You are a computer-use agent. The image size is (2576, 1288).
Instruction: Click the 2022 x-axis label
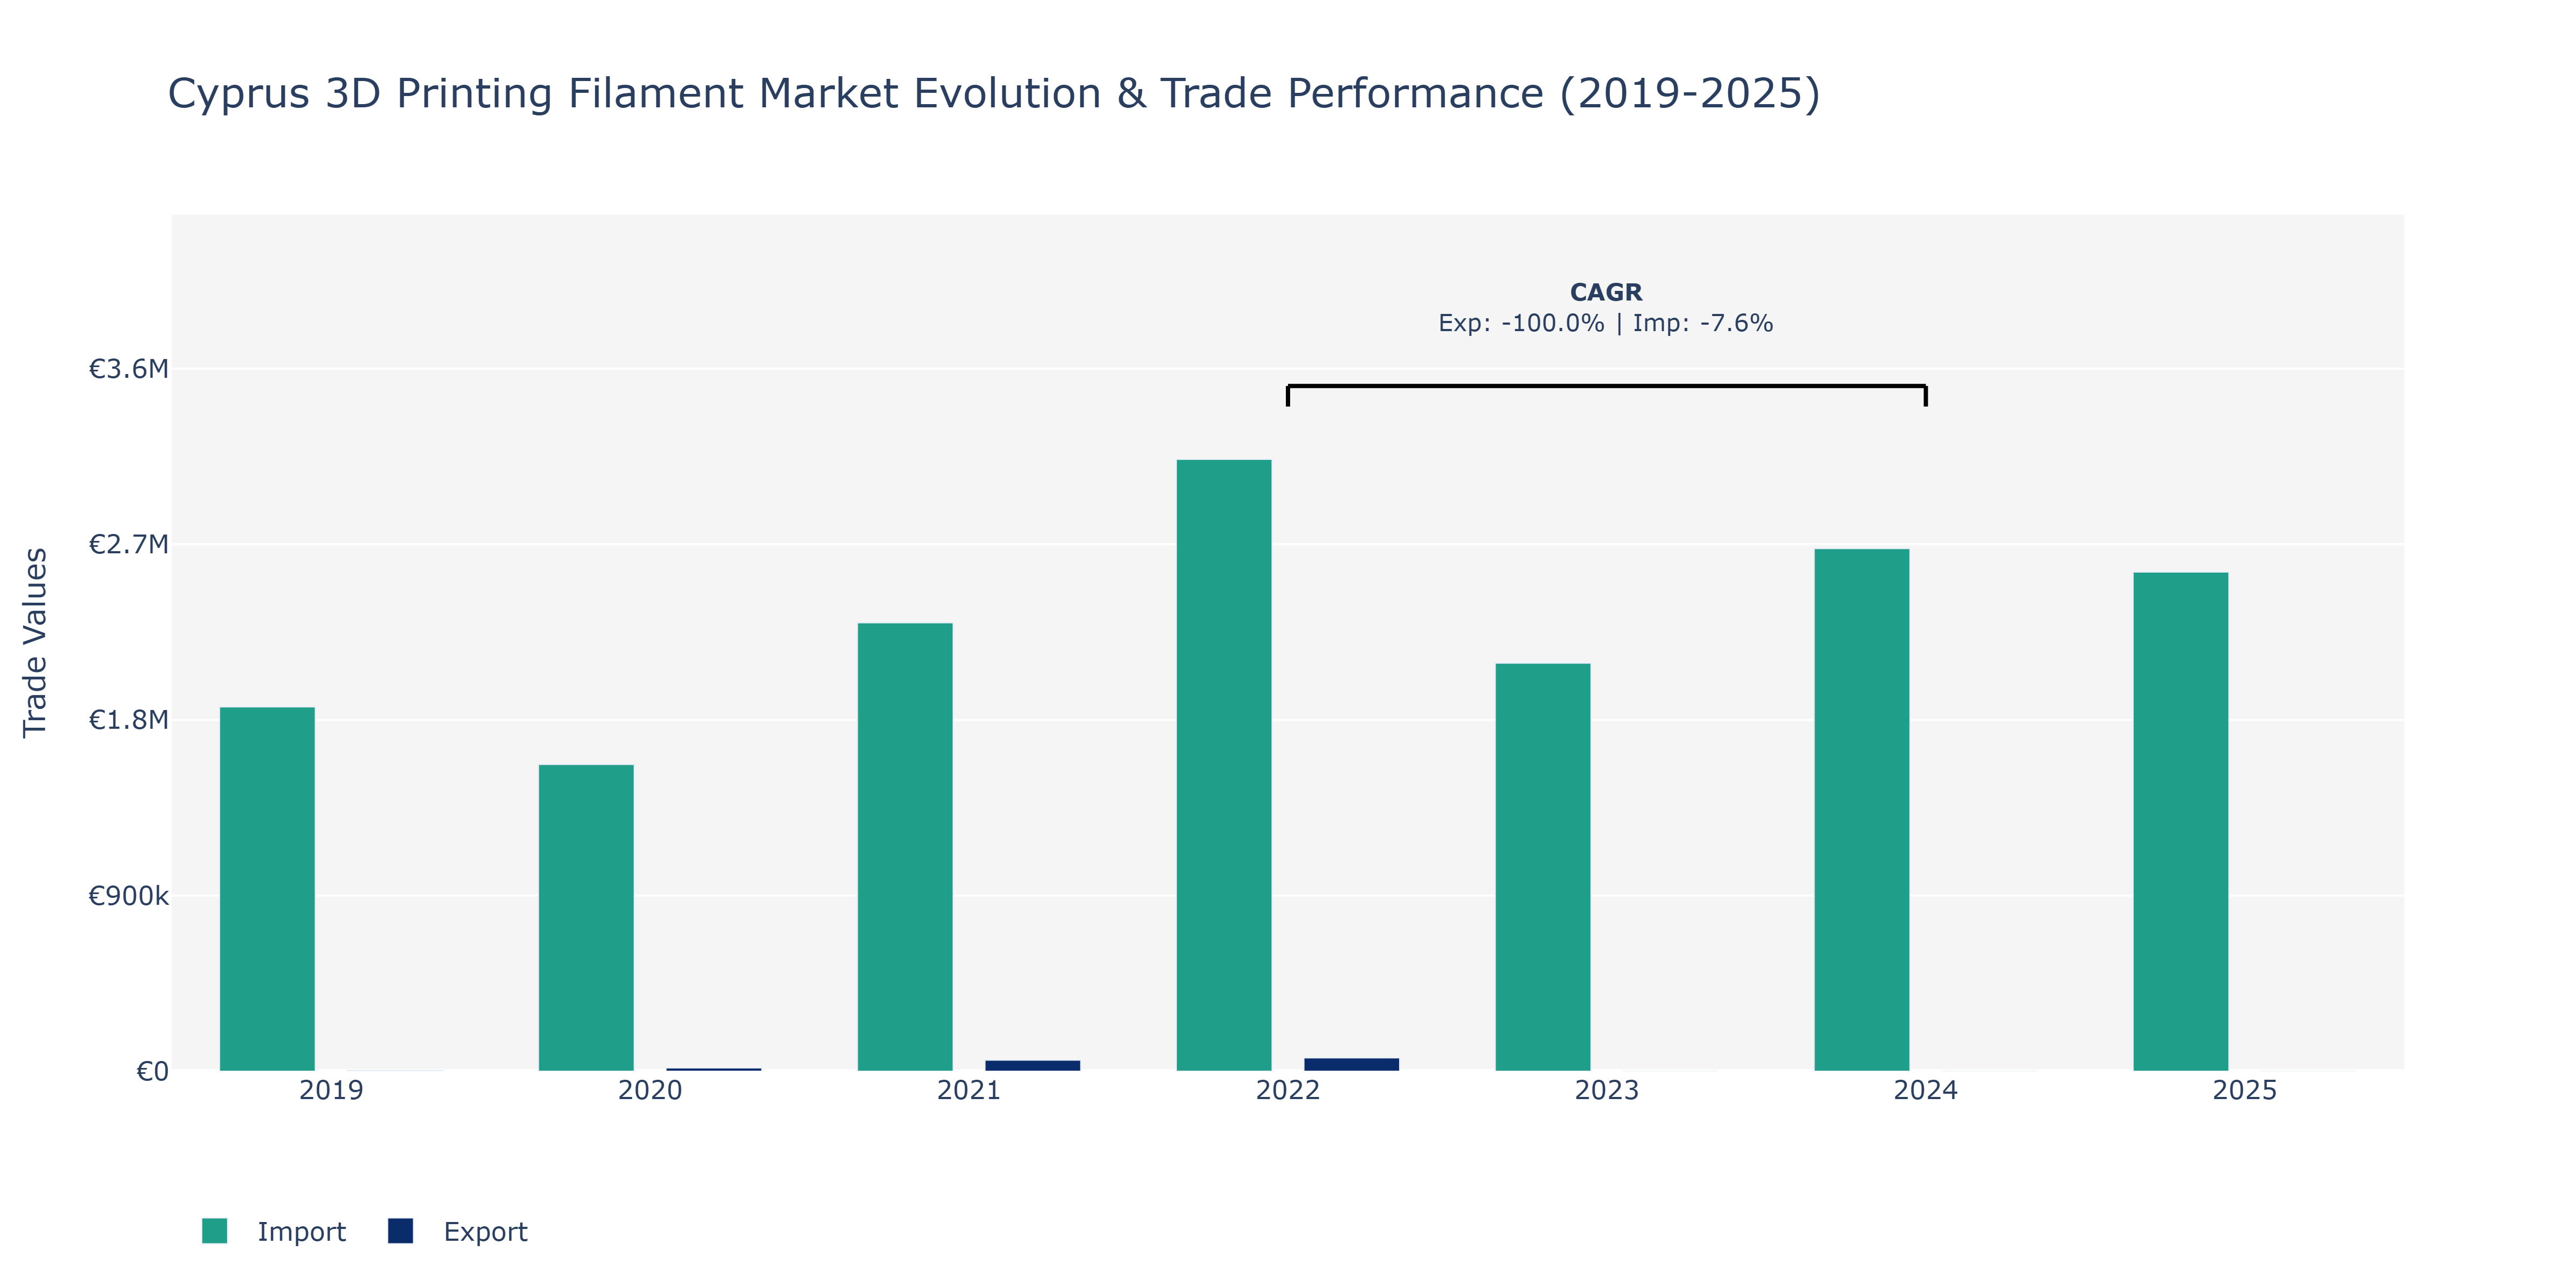1288,1090
